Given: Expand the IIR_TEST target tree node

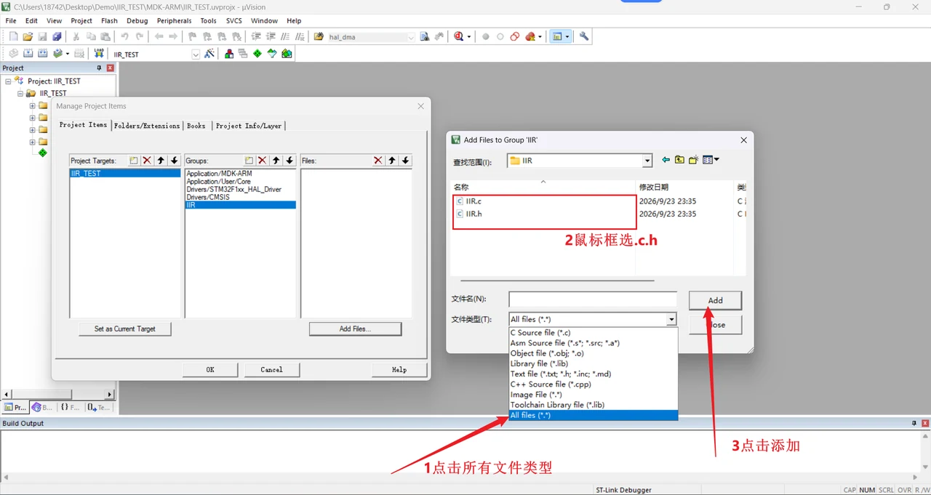Looking at the screenshot, I should point(21,93).
